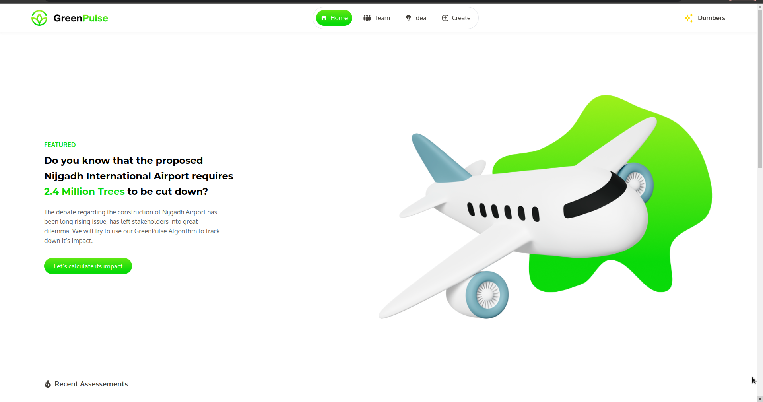Open the Team menu item

377,18
